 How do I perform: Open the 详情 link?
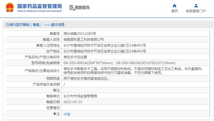pos(67,114)
